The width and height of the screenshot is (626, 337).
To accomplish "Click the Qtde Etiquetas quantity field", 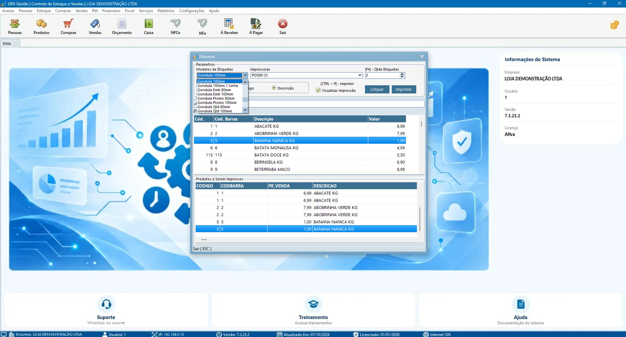I will (382, 75).
